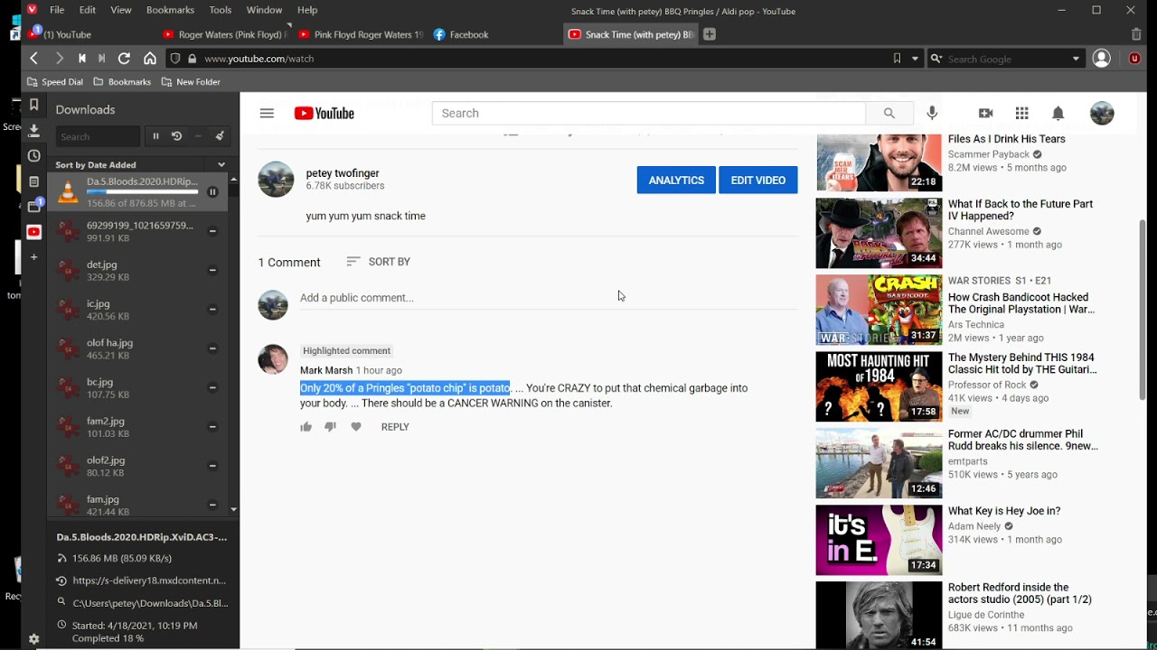Screen dimensions: 1157x650
Task: Click the downloads list scrollbar
Action: (233, 343)
